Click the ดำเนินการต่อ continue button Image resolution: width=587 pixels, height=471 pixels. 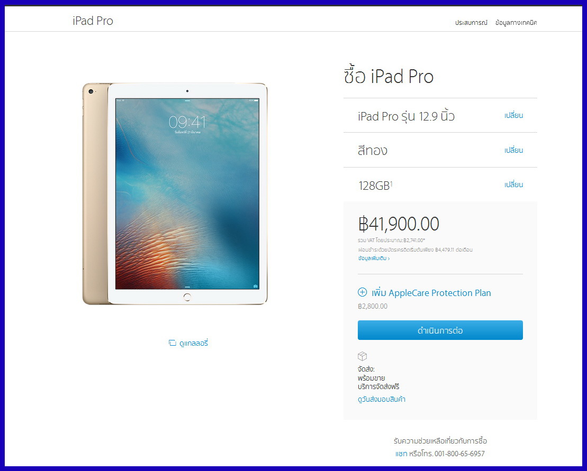coord(440,330)
